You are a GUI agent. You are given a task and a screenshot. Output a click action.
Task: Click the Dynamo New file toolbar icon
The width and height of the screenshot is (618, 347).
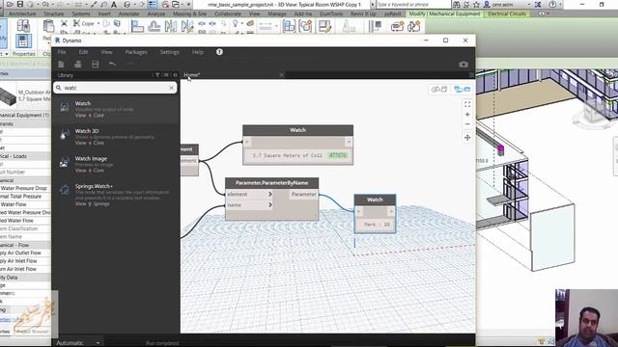pyautogui.click(x=61, y=65)
